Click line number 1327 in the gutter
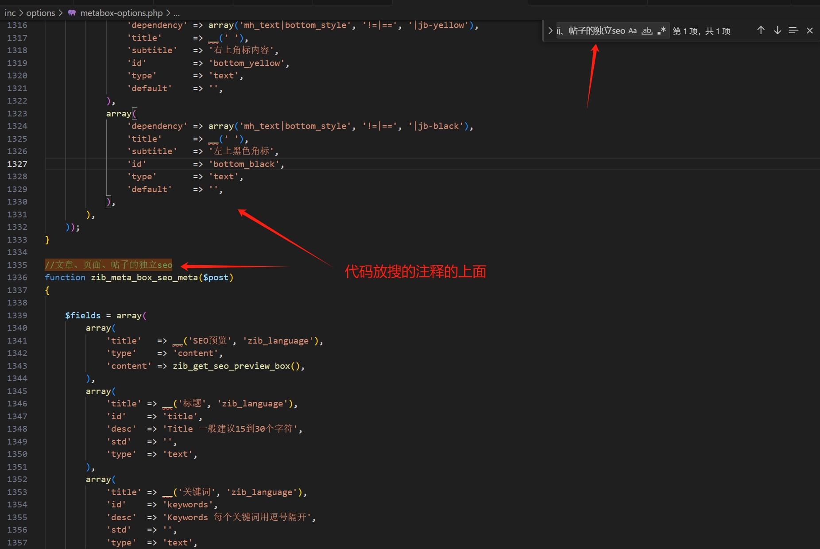Image resolution: width=820 pixels, height=549 pixels. (x=17, y=164)
